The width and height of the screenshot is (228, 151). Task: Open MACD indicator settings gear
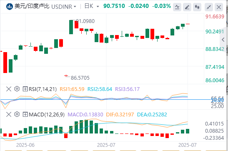point(17,114)
